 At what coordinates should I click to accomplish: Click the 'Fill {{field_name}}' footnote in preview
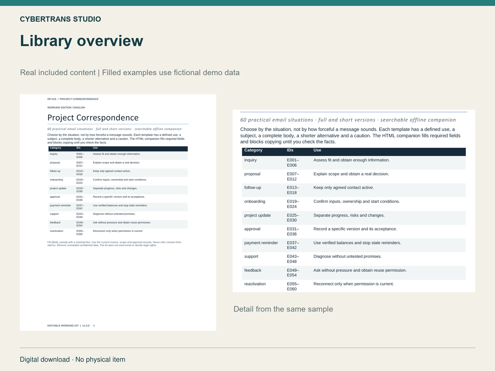(x=114, y=244)
